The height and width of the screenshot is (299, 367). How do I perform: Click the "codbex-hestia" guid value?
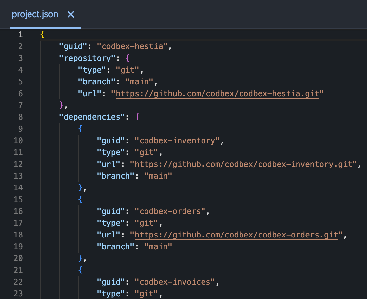(132, 46)
